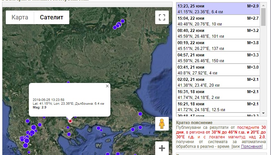The height and width of the screenshot is (155, 271).
Task: Select the 03:41, 21 юни M=3.0 entry
Action: tap(218, 70)
